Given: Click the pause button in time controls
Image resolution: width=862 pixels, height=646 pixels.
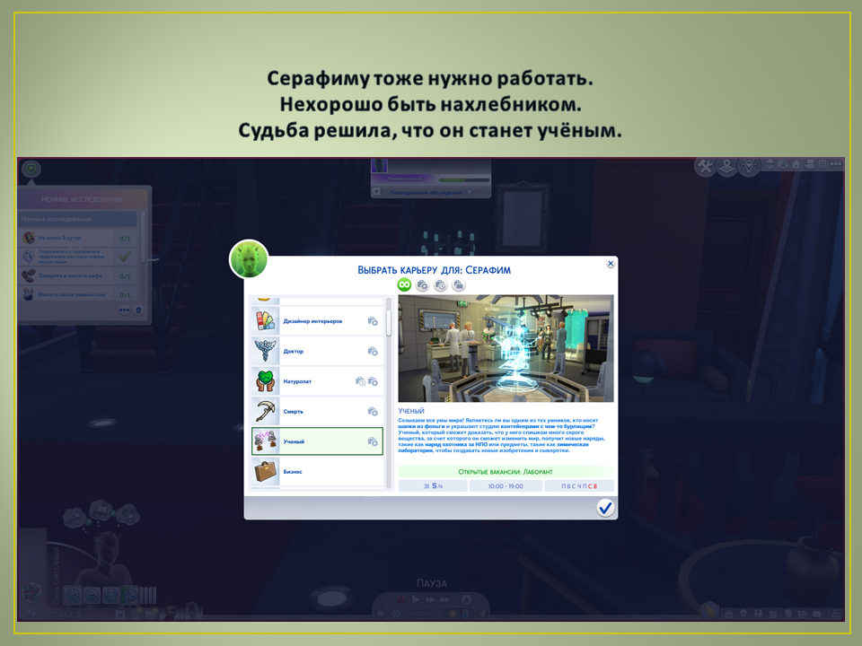Looking at the screenshot, I should (401, 599).
